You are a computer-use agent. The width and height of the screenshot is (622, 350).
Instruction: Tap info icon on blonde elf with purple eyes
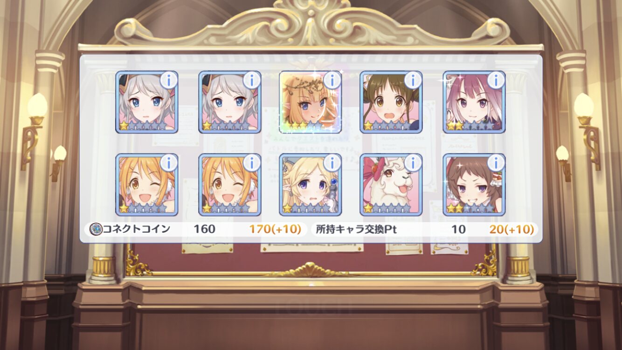point(332,163)
